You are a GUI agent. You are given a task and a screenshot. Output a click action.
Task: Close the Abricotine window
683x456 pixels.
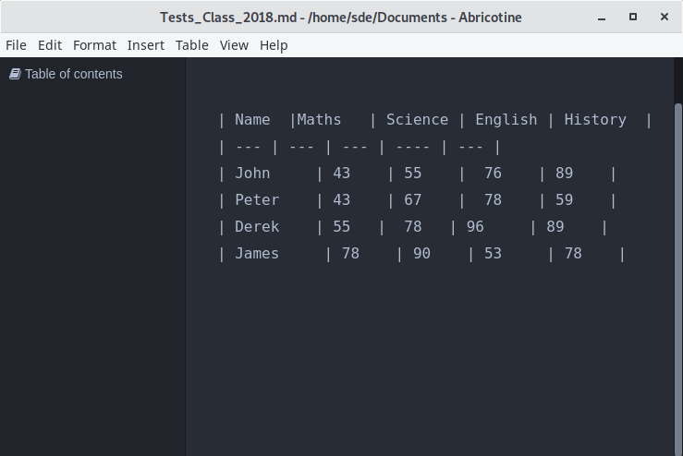click(665, 17)
